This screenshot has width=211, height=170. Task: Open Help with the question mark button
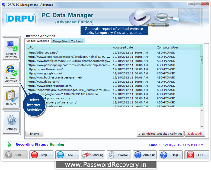[x=171, y=155]
